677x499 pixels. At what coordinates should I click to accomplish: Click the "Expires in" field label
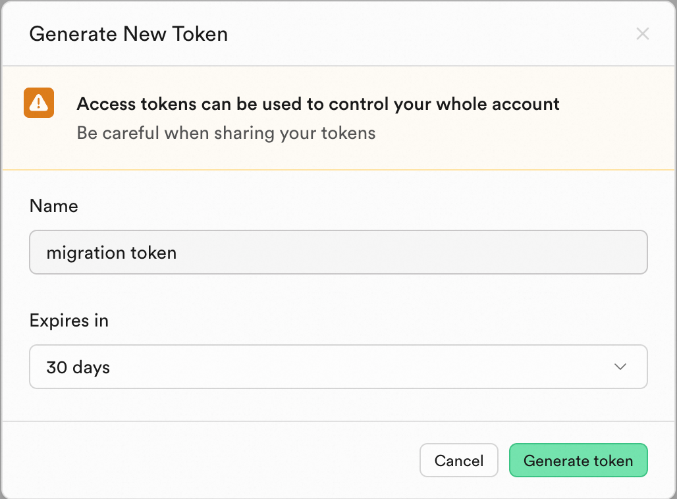click(68, 321)
